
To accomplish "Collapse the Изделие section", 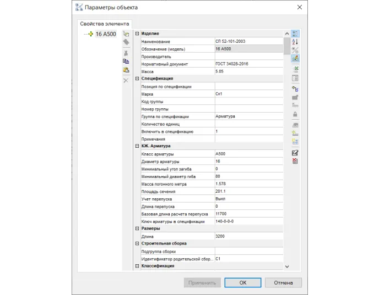I will coord(137,34).
